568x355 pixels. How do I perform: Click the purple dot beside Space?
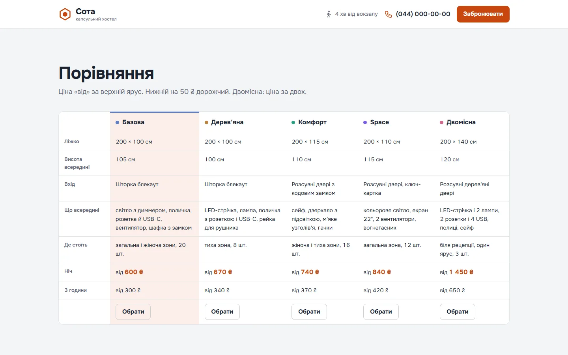(x=365, y=122)
